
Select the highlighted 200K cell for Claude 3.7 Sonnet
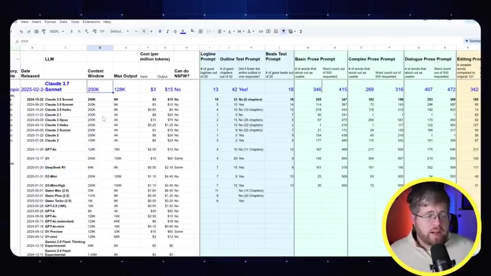click(x=100, y=86)
